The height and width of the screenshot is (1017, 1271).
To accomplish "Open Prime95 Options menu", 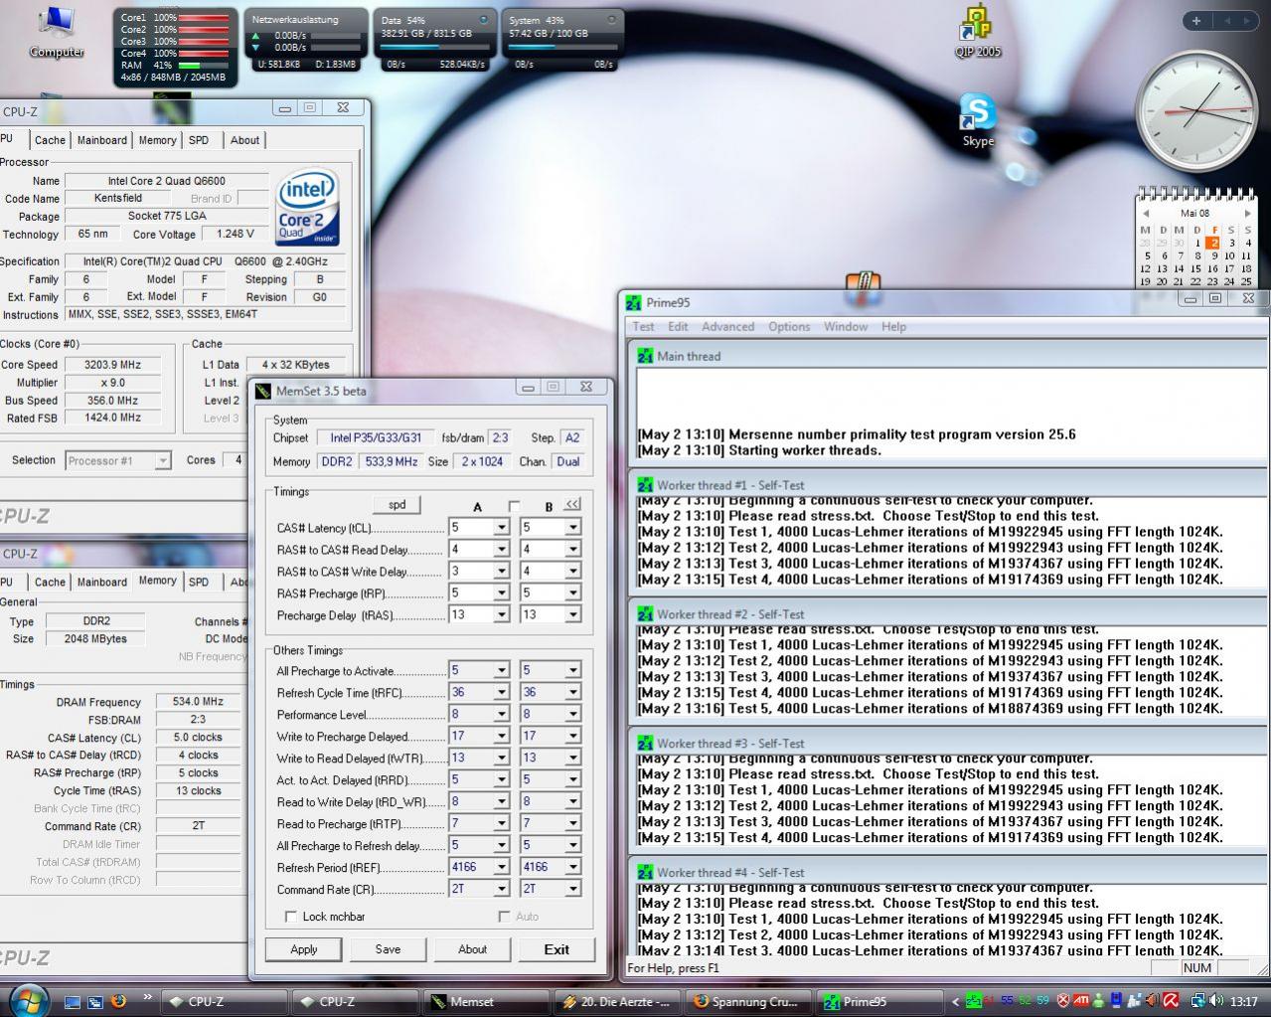I will [789, 327].
